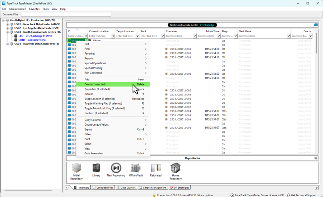Choose Grab Screenshot from context menu

tap(113, 153)
